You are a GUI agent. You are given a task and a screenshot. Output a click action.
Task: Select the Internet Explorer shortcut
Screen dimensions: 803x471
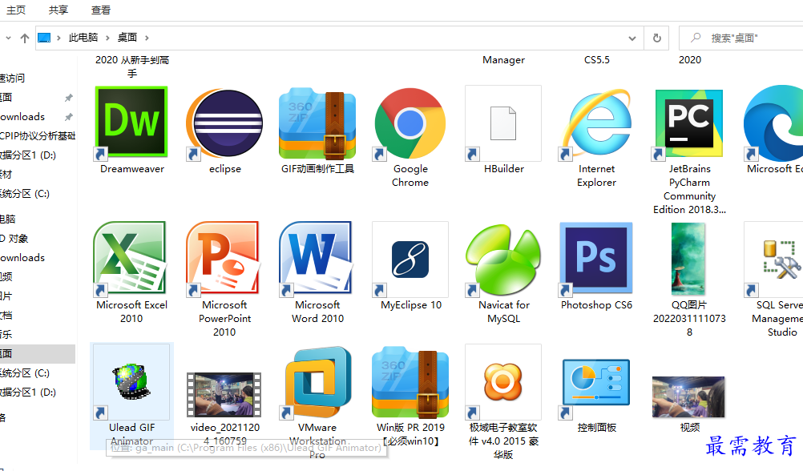596,123
